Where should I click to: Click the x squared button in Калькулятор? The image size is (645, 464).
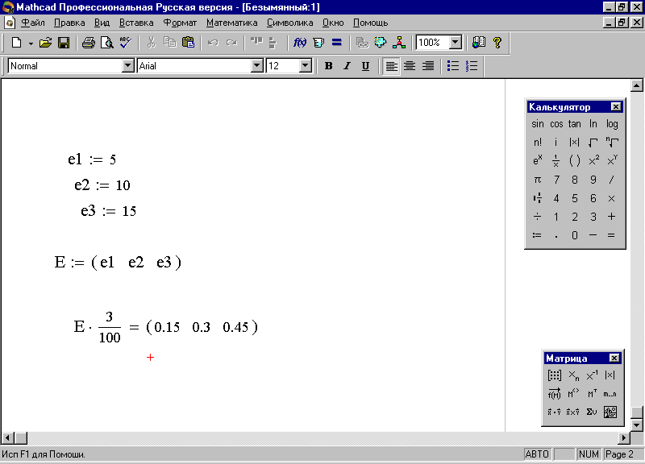coord(593,160)
